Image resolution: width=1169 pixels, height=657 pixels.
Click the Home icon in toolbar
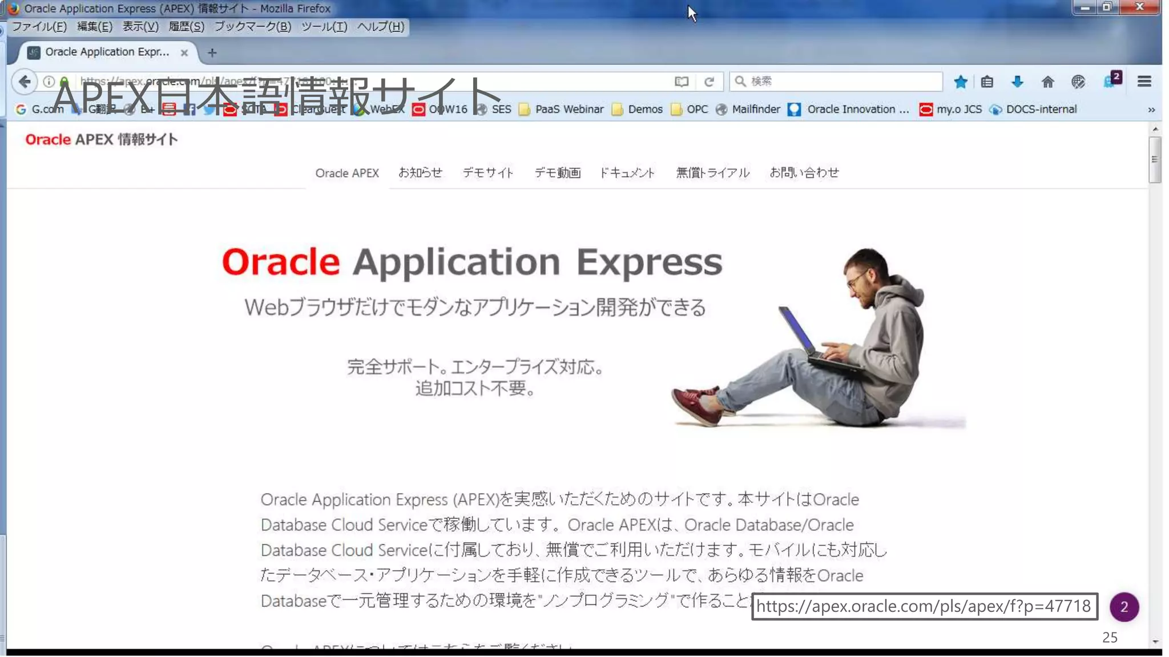click(1047, 82)
